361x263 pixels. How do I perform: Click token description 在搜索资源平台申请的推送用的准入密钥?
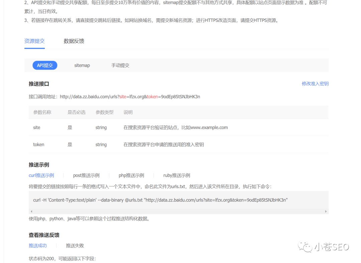tap(164, 144)
